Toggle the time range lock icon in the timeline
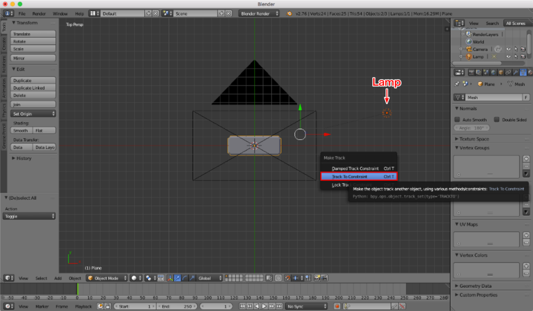Image resolution: width=533 pixels, height=311 pixels. pos(108,306)
